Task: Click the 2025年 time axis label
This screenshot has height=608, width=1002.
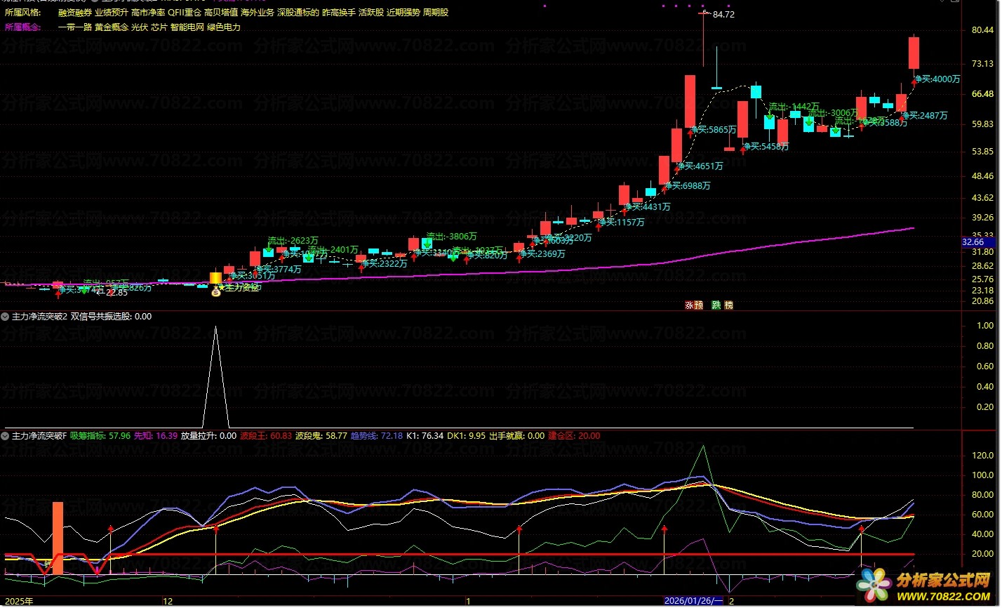Action: coord(19,602)
